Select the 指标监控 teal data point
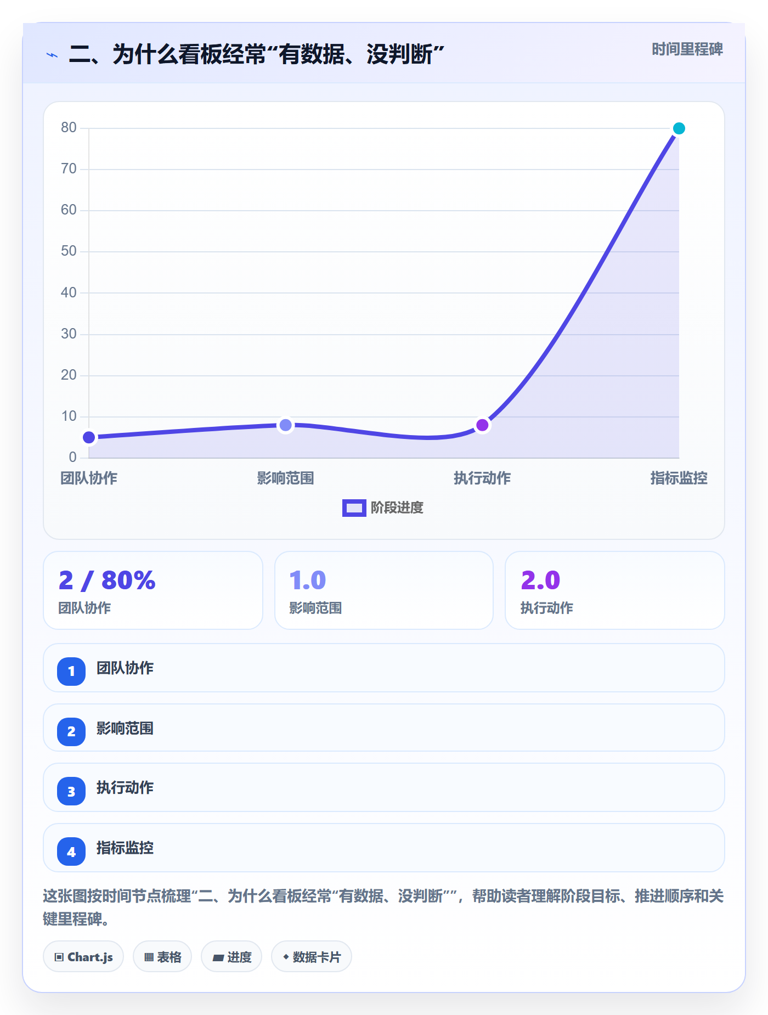This screenshot has height=1015, width=768. point(679,128)
